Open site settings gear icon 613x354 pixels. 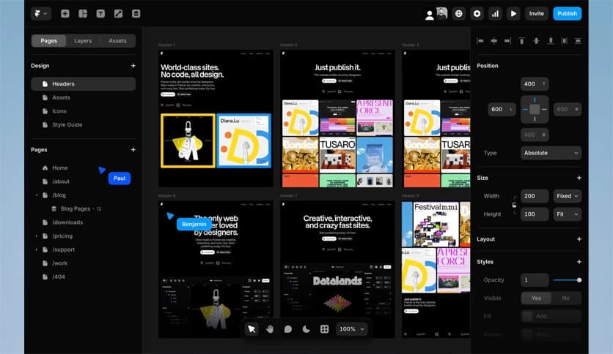[477, 14]
